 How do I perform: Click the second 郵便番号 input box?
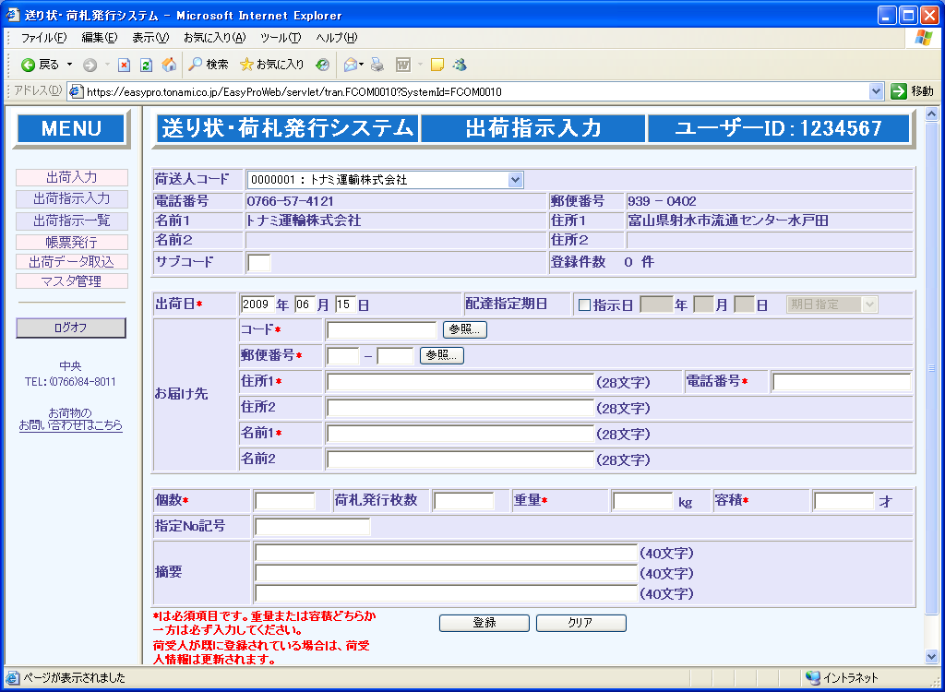click(395, 356)
